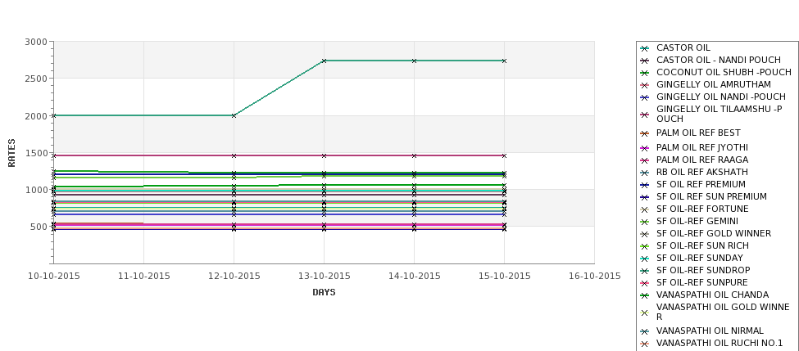
Task: Click the castor oil data point at 12-10-2015
Action: pos(234,115)
